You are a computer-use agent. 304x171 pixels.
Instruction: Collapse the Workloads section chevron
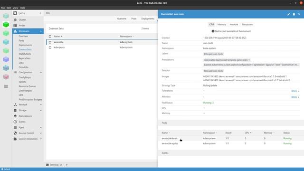[41, 31]
